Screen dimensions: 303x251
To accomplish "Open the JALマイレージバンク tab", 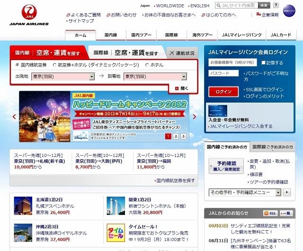I will coord(242,35).
